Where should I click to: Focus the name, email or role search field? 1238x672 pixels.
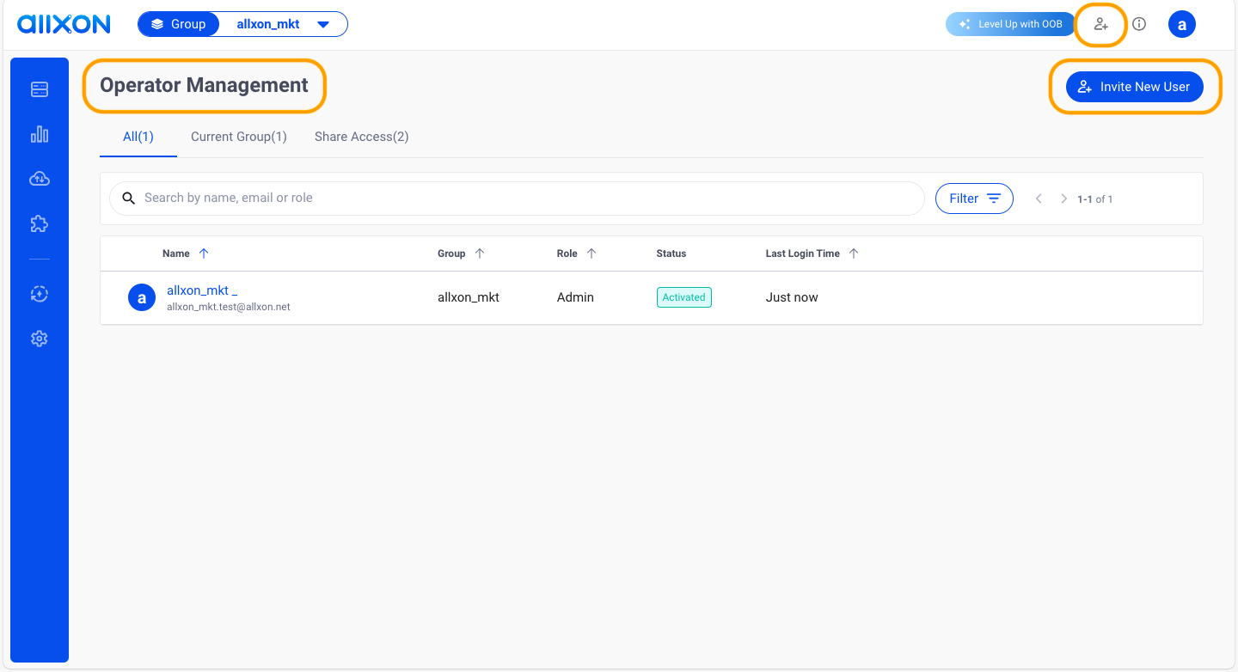517,198
